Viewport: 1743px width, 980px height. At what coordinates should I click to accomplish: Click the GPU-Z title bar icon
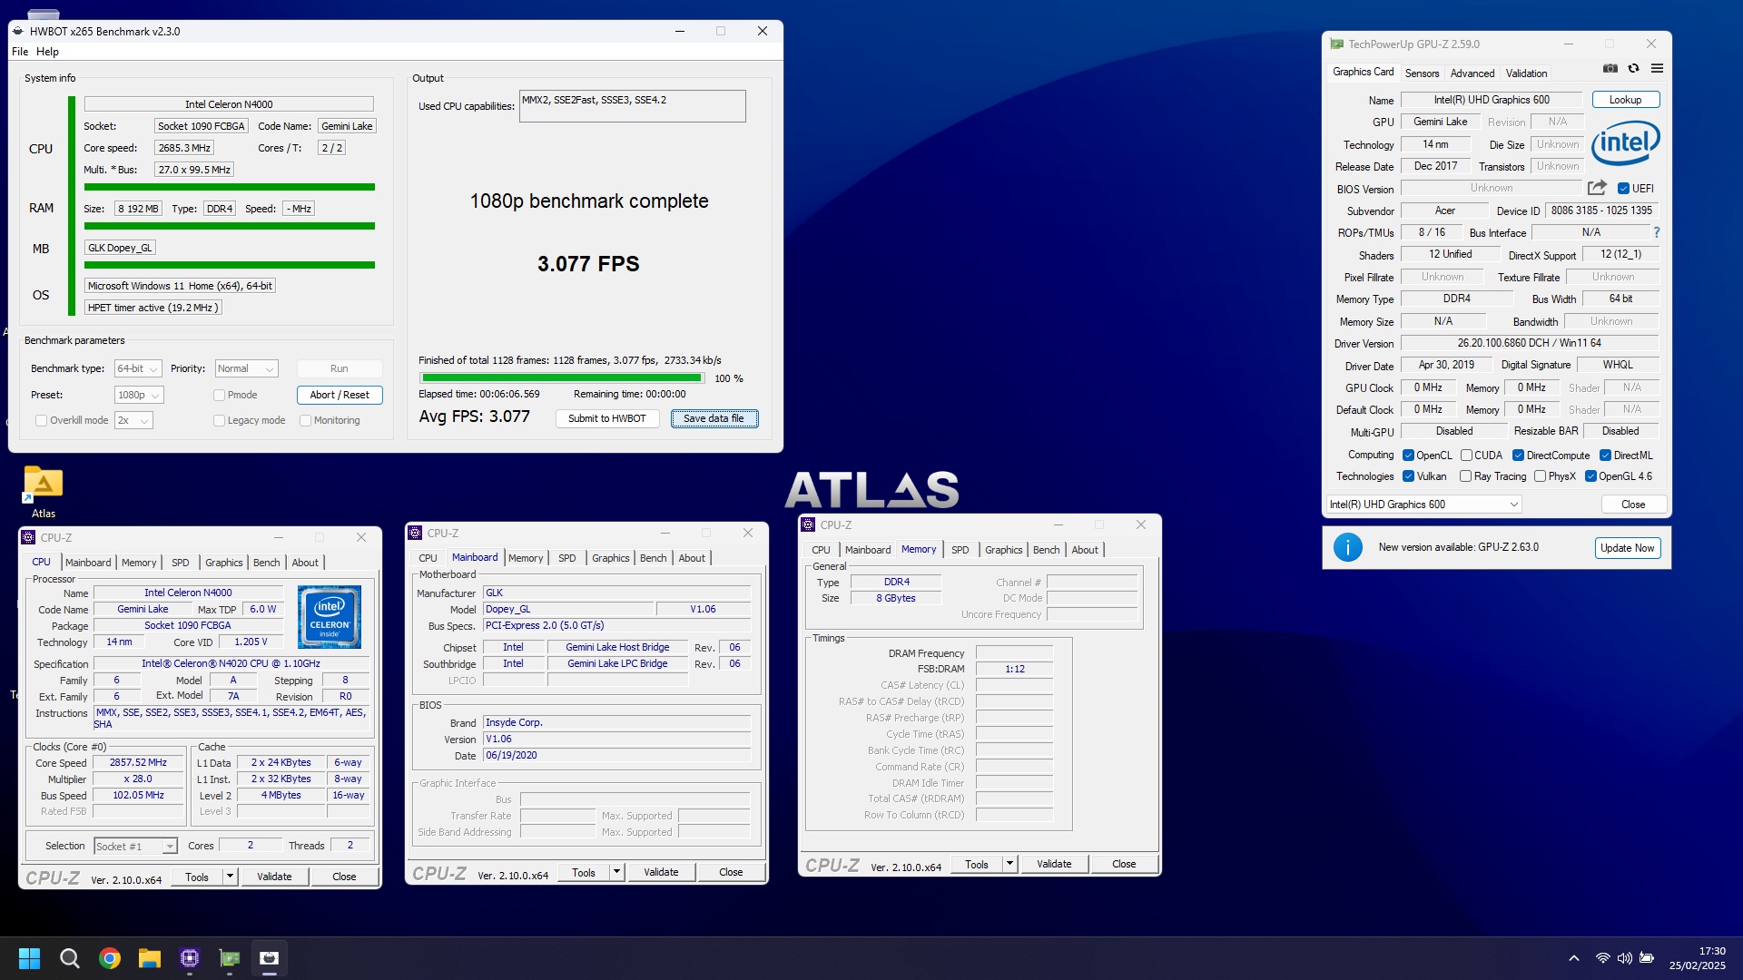click(x=1337, y=44)
